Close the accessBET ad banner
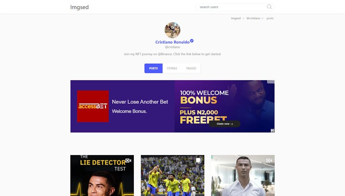 (x=273, y=82)
